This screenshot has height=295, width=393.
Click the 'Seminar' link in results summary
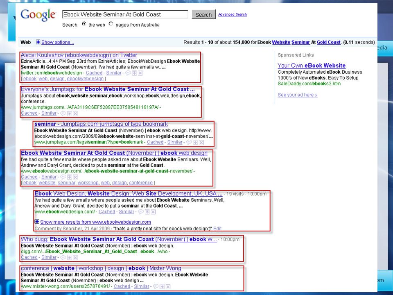coord(300,42)
